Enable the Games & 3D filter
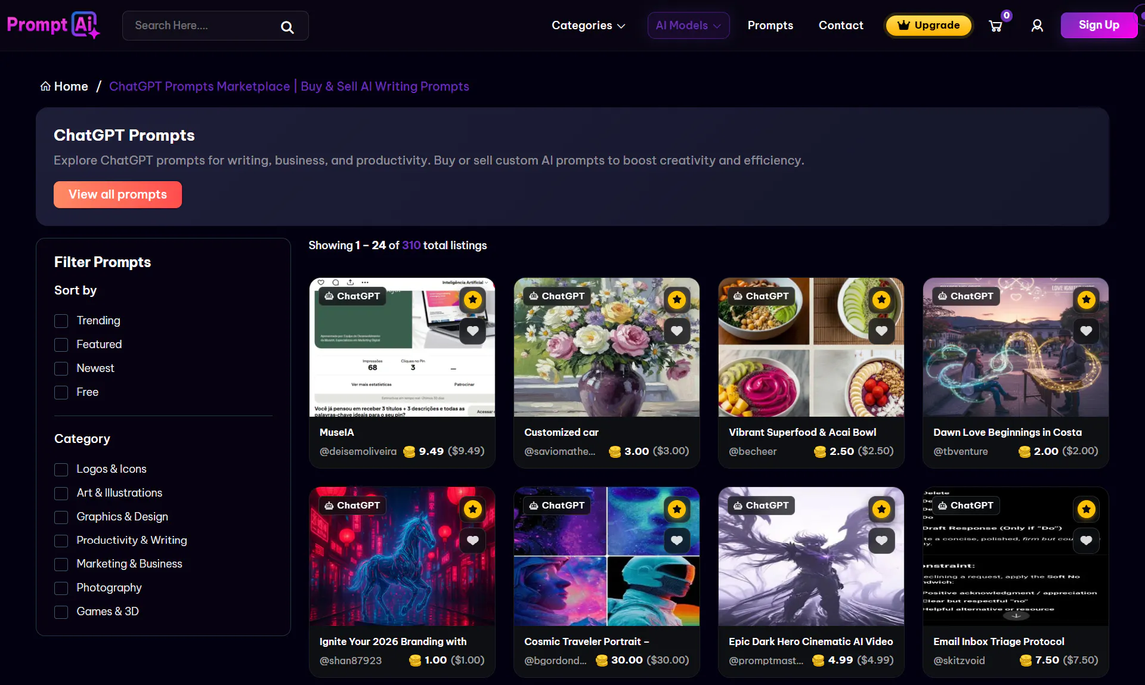Image resolution: width=1145 pixels, height=685 pixels. tap(61, 612)
